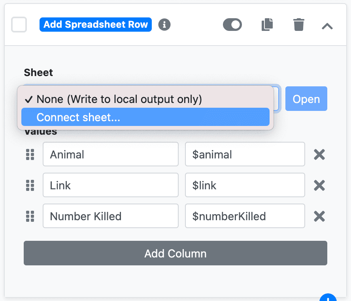
Task: Remove the Number Killed column with its X icon
Action: point(319,216)
